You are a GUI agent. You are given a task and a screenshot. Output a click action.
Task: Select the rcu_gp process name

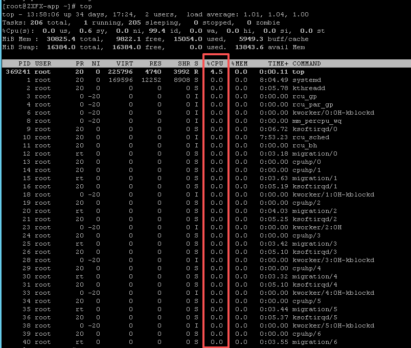[305, 96]
